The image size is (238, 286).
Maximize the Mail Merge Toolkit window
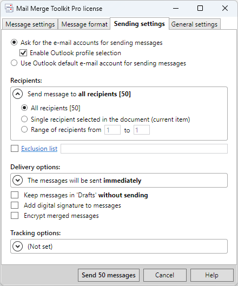[x=200, y=8]
